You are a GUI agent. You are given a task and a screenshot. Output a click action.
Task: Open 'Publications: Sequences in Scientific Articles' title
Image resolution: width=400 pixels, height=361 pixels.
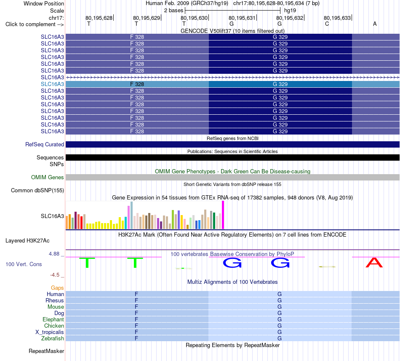point(232,151)
